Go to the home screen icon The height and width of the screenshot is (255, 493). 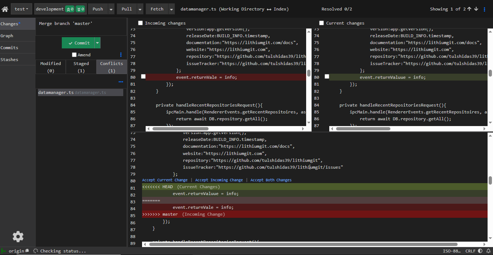(x=5, y=9)
